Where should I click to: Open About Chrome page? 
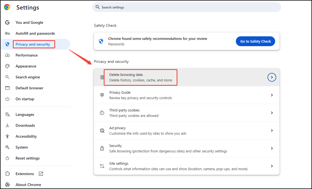[28, 185]
